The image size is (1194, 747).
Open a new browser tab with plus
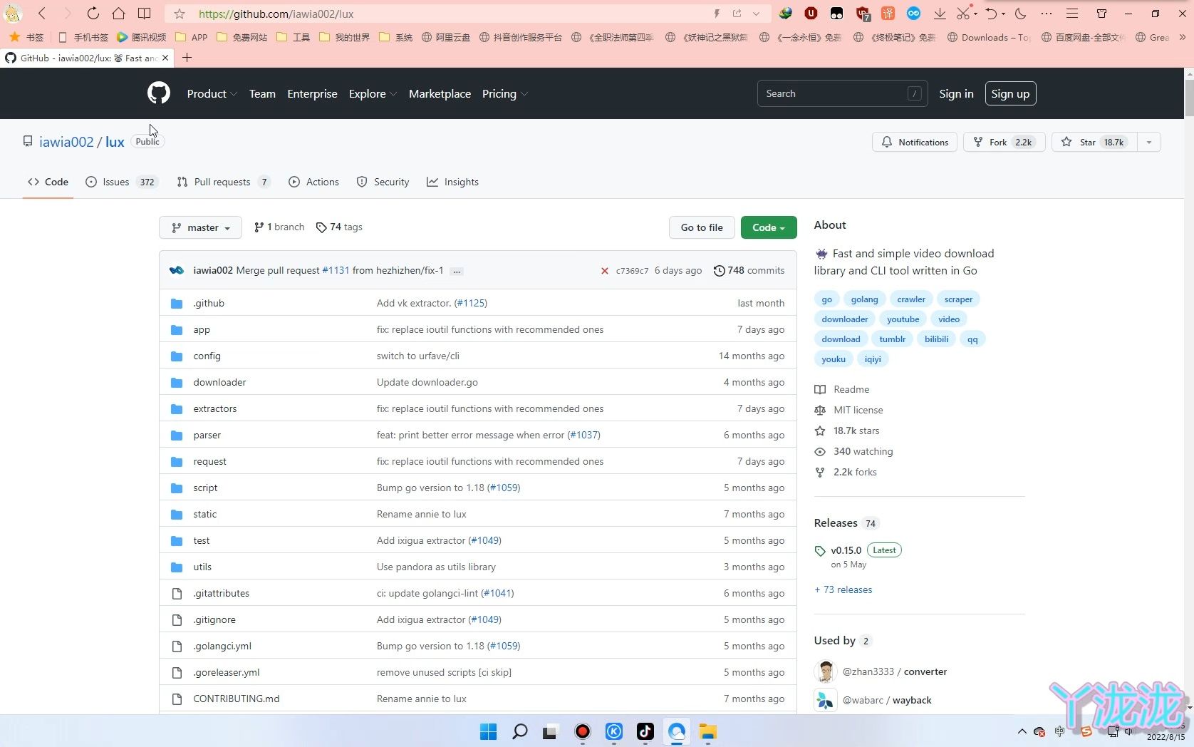click(187, 58)
